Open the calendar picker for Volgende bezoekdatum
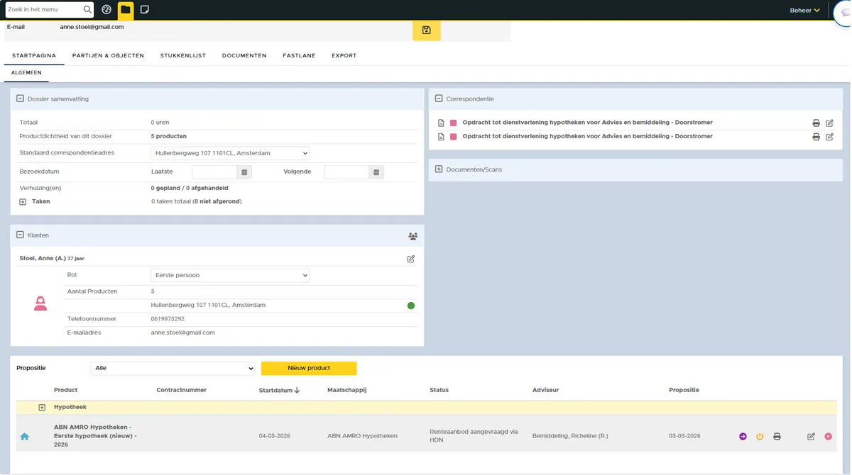 tap(376, 172)
